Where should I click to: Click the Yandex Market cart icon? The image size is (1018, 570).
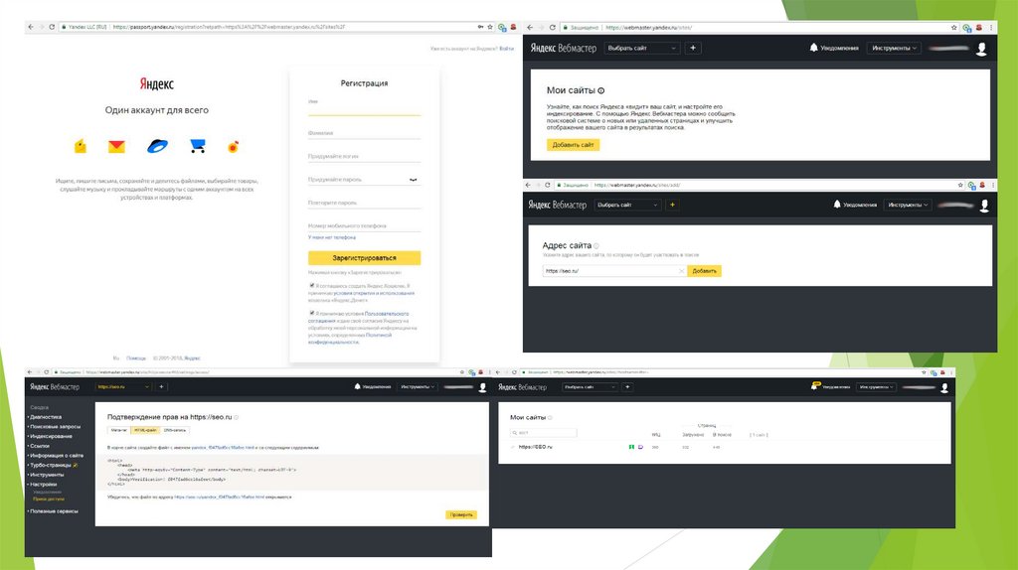coord(198,147)
